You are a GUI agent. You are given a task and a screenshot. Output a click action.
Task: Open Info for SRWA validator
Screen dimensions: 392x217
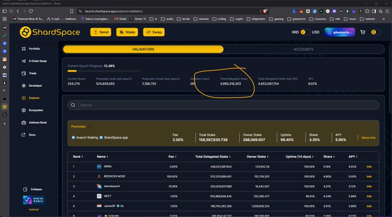[369, 166]
